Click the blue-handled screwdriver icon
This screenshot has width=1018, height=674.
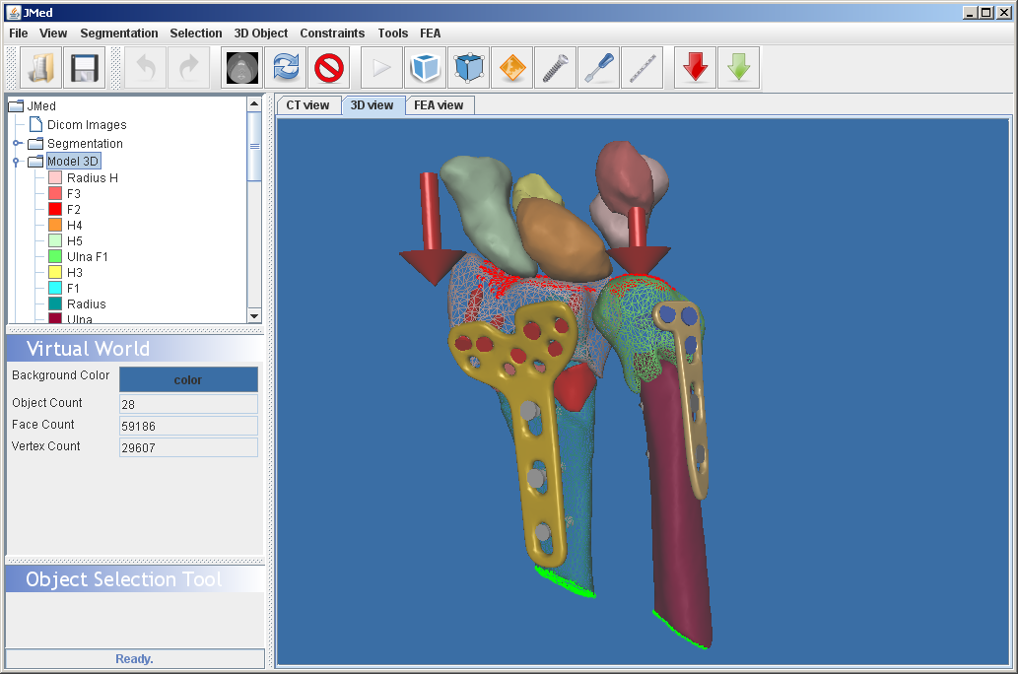coord(599,68)
